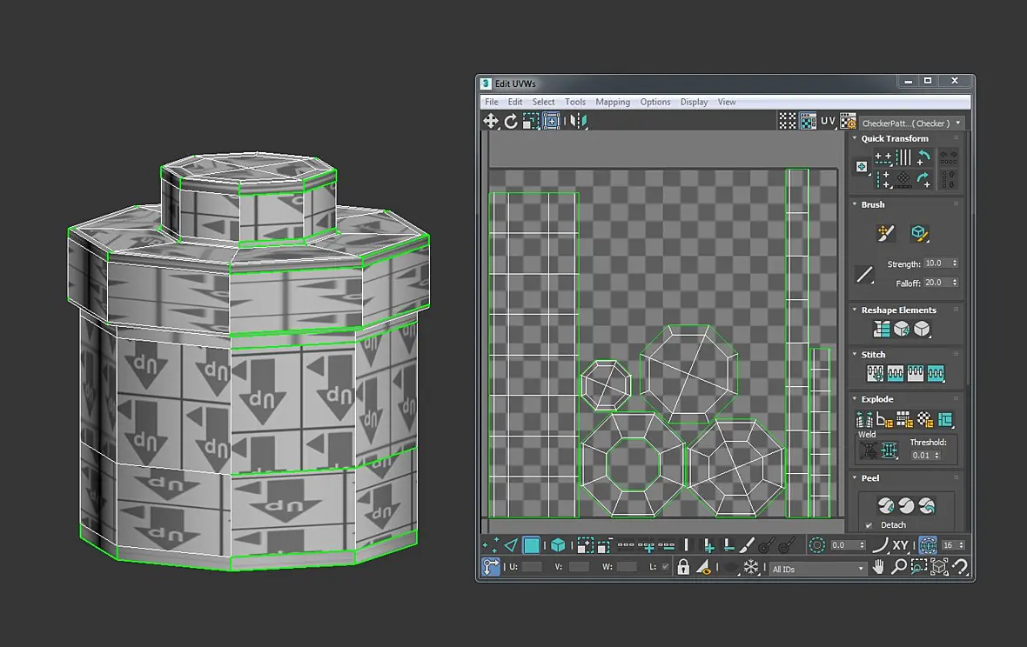This screenshot has height=647, width=1027.
Task: Select the Move tool in Edit UVWs toolbar
Action: pos(491,121)
